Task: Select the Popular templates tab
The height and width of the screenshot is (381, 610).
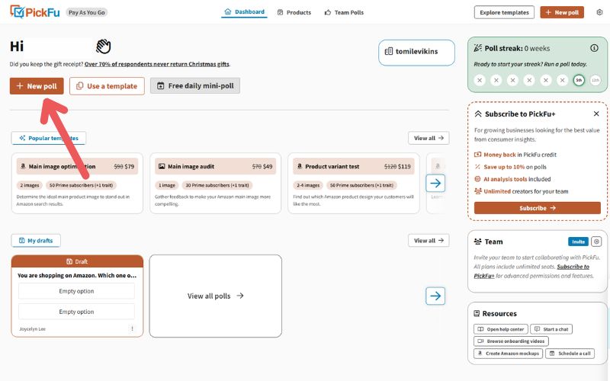Action: tap(49, 138)
